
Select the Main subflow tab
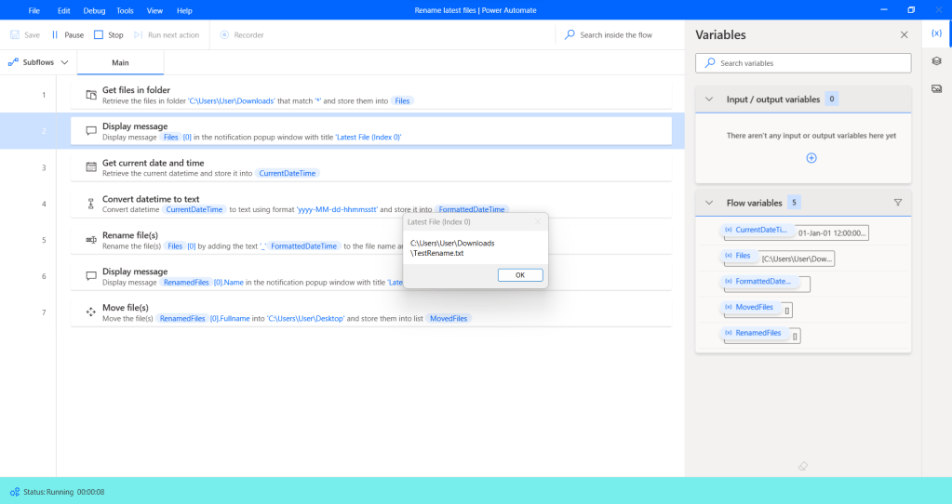coord(120,62)
